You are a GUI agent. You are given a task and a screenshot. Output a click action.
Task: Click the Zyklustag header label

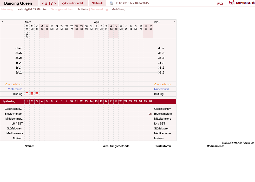(x=9, y=101)
